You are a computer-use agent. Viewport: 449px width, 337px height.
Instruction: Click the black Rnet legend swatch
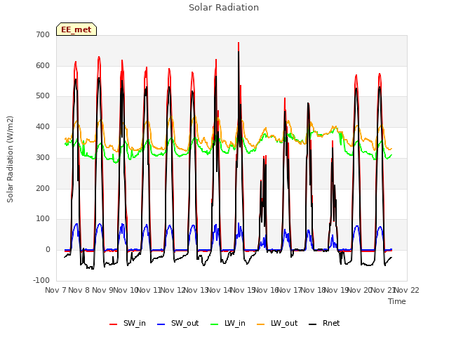313,324
